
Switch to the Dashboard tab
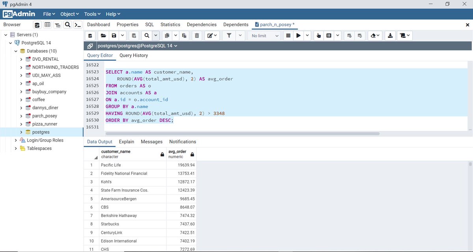[x=99, y=24]
